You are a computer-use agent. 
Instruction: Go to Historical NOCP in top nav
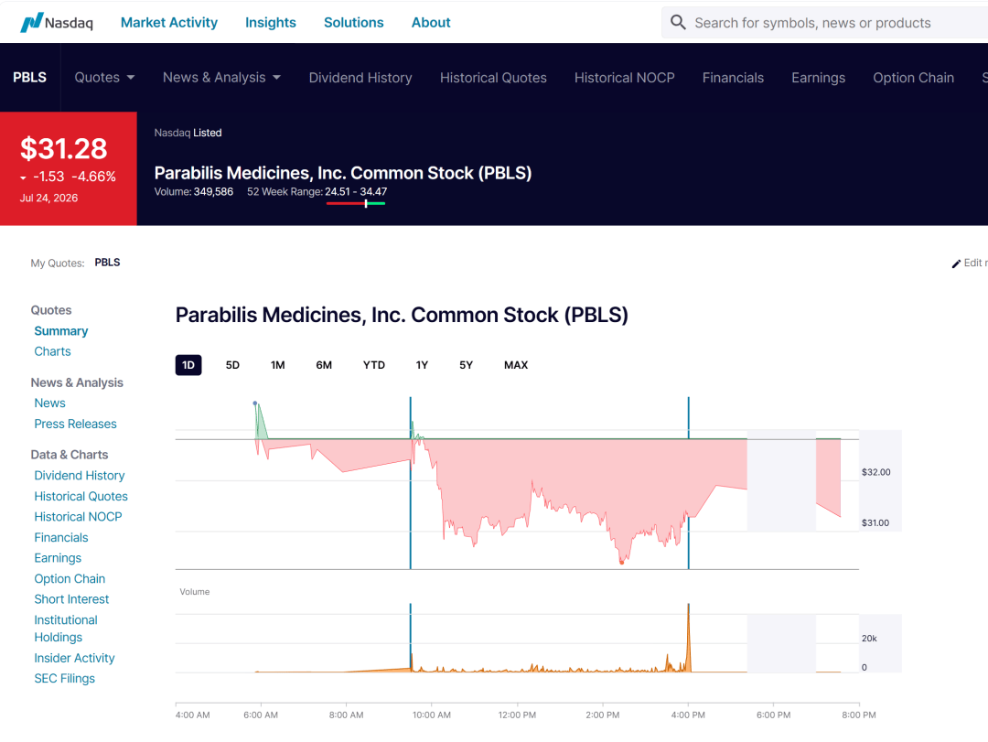(625, 78)
